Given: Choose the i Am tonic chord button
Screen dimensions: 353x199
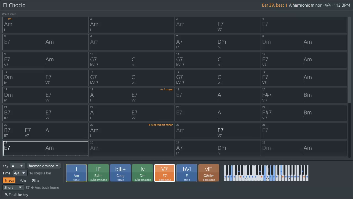Looking at the screenshot, I should pyautogui.click(x=76, y=173).
